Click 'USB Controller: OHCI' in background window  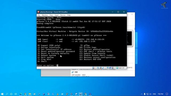[79, 75]
